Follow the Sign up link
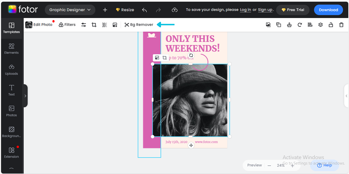This screenshot has height=174, width=349. (265, 10)
